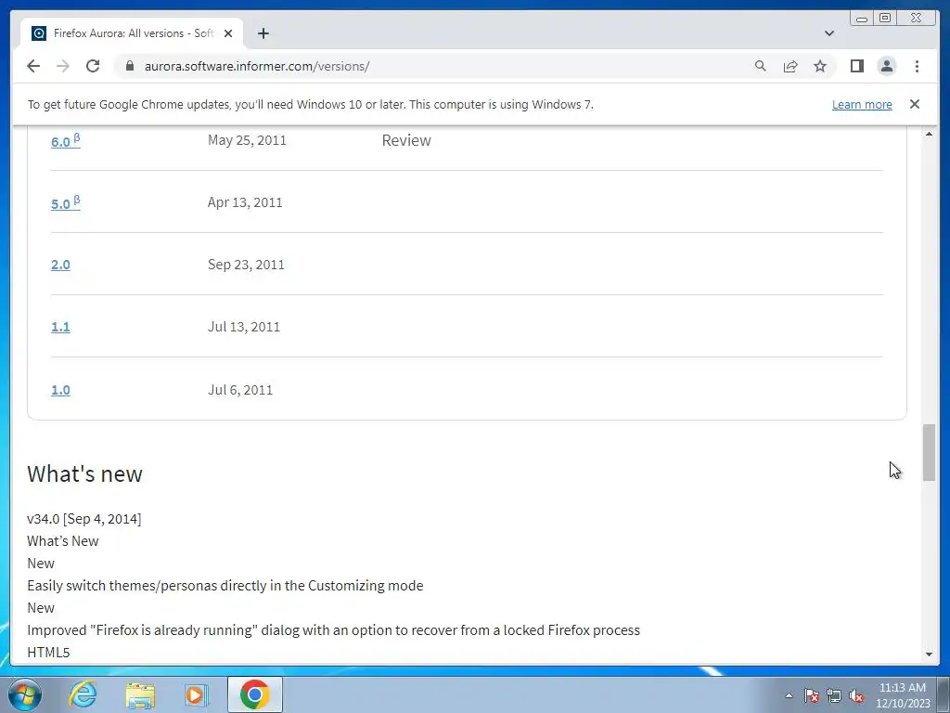
Task: Launch Internet Explorer from the taskbar
Action: click(83, 694)
